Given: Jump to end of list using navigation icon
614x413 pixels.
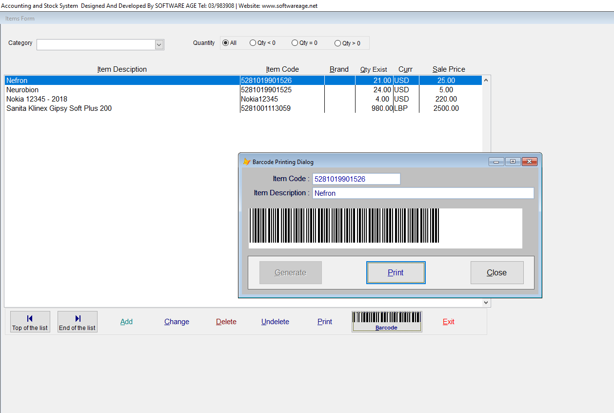Looking at the screenshot, I should point(77,321).
